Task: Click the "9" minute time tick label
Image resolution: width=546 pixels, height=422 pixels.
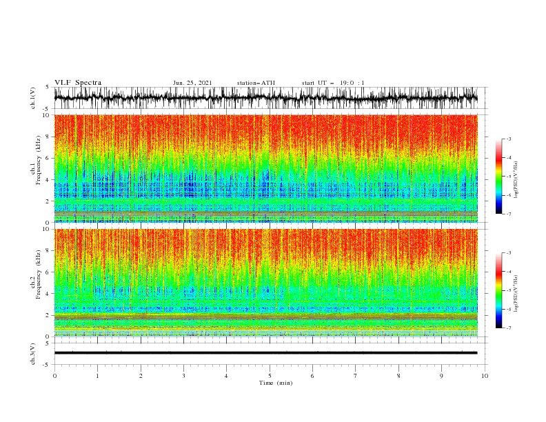Action: coord(441,376)
